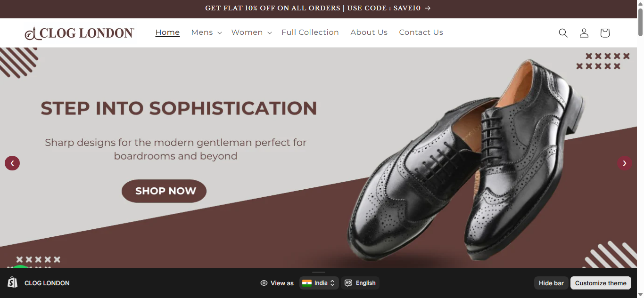Viewport: 644px width, 298px height.
Task: Open the Full Collection menu item
Action: coord(310,32)
